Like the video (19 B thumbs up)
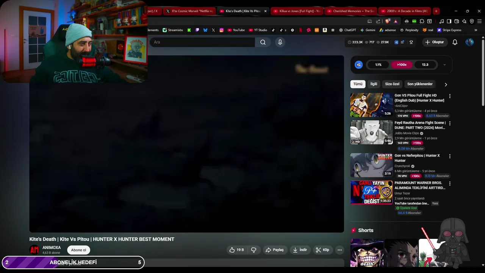This screenshot has width=485, height=273. [236, 250]
